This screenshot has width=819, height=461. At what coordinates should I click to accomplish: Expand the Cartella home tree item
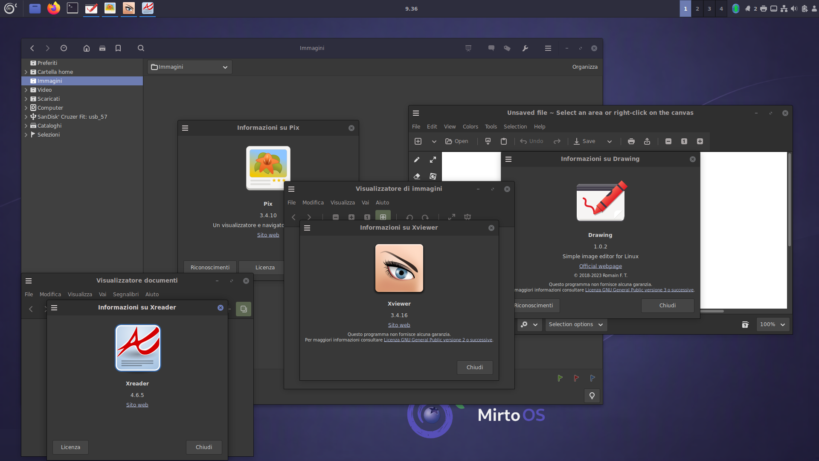coord(26,72)
